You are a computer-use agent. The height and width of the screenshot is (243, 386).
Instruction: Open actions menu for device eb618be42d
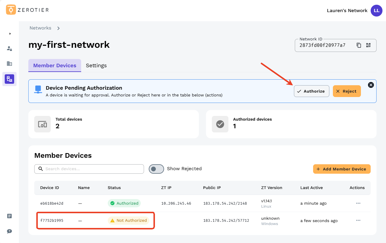[x=358, y=203]
